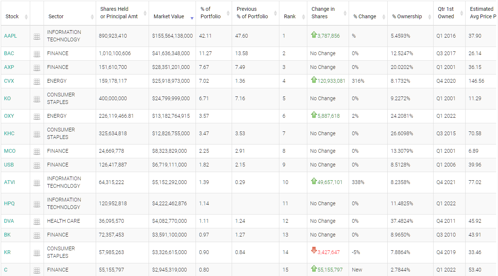Open the grid icon in the AAPL row
Viewport: 498px width, 276px height.
point(37,37)
